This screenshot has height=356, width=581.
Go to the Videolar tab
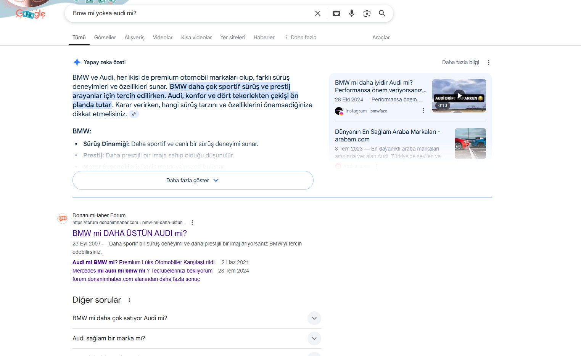[163, 37]
